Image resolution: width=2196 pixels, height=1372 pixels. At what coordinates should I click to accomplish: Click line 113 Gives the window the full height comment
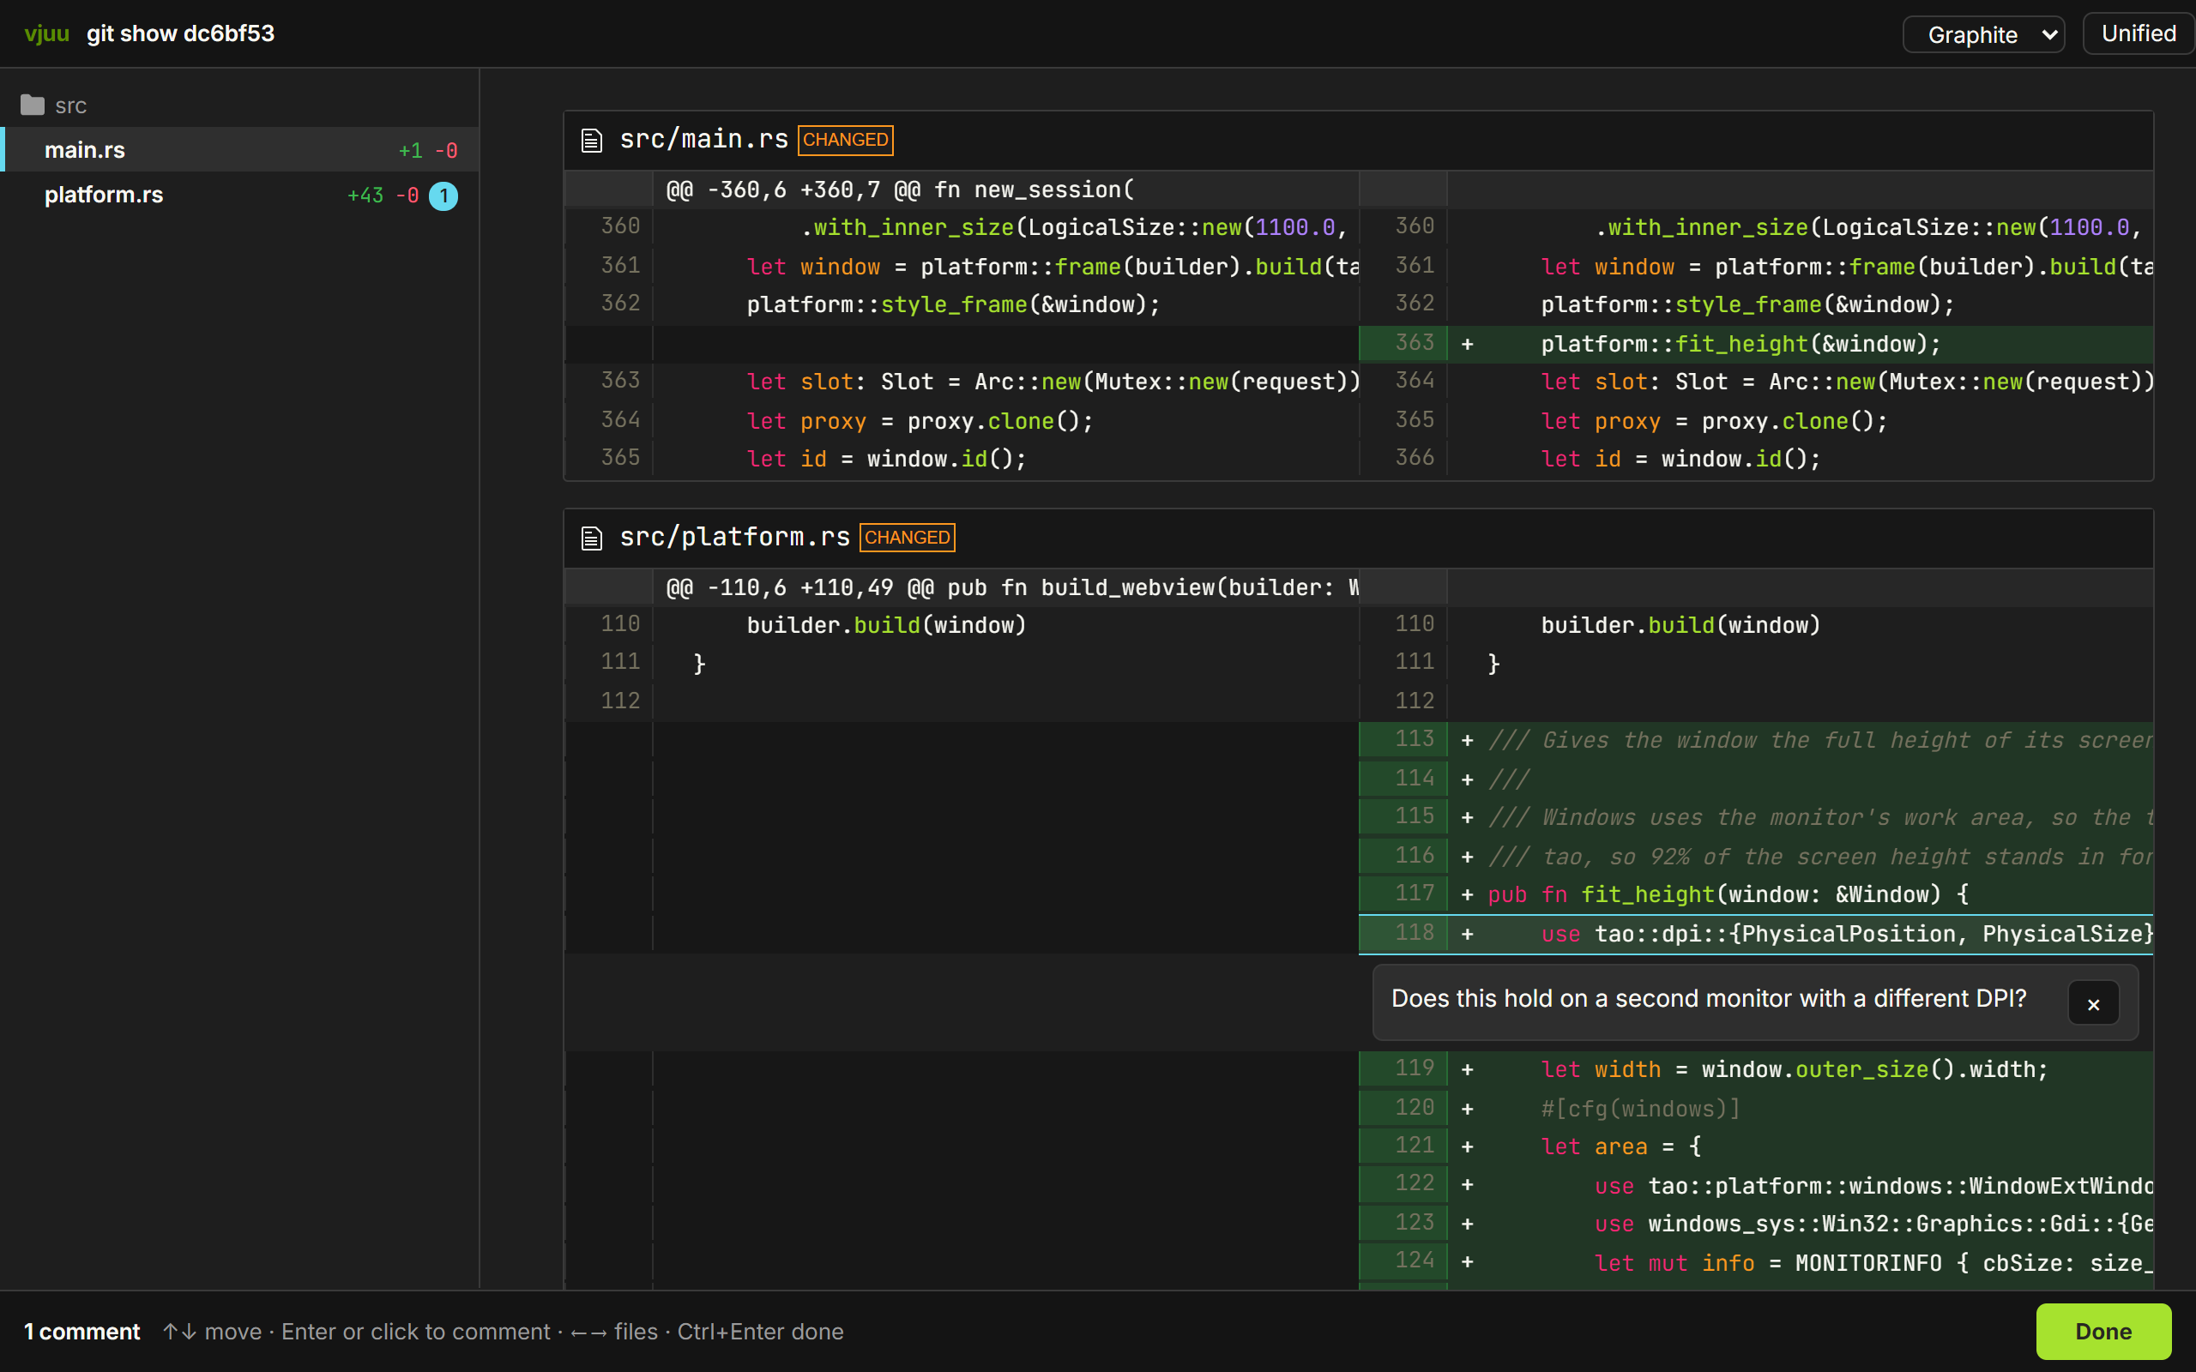tap(1756, 740)
